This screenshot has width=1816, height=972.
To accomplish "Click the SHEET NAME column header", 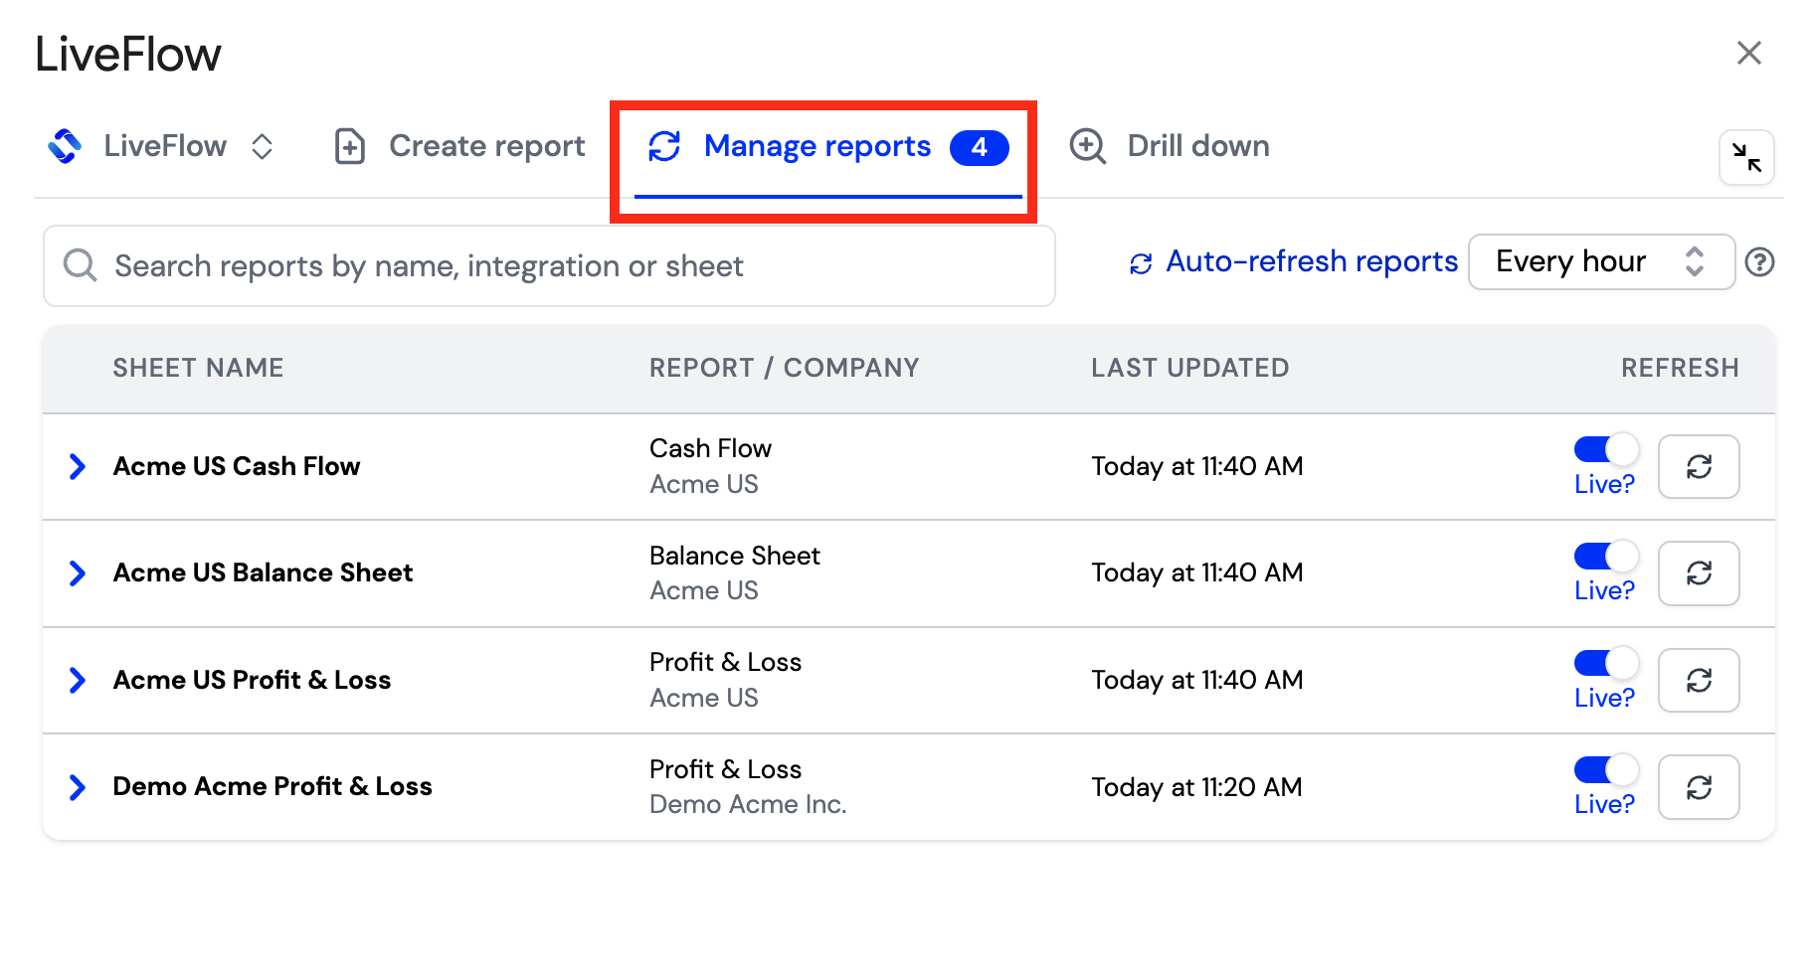I will pyautogui.click(x=198, y=368).
